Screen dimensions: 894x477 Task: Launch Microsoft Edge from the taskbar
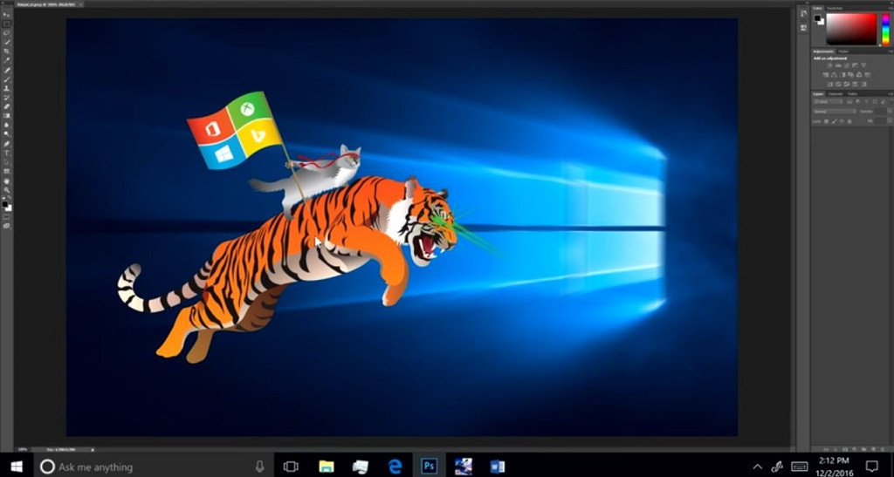(x=395, y=467)
